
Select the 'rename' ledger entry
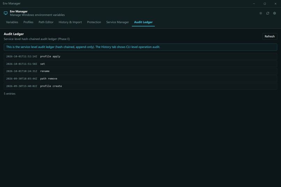tap(140, 71)
